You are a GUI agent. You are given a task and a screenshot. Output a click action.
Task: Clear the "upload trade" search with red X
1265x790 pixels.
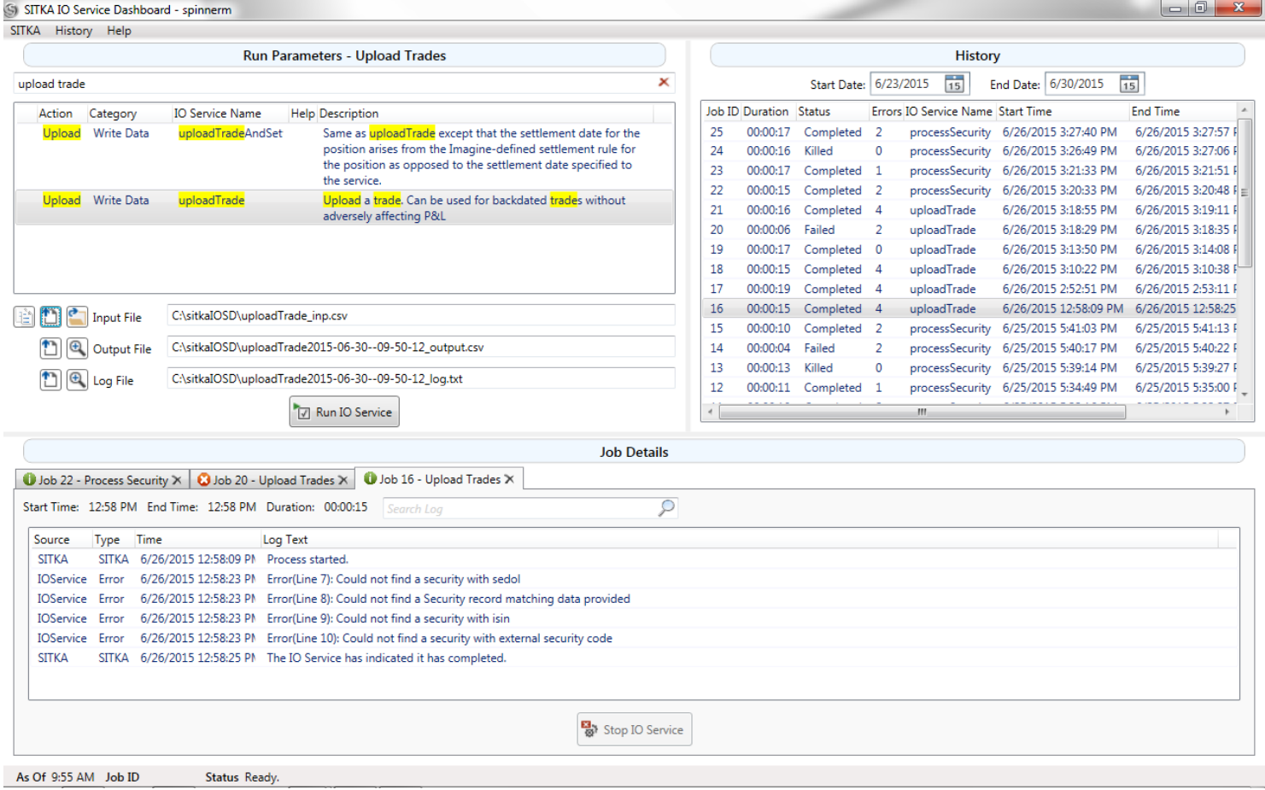click(x=664, y=82)
